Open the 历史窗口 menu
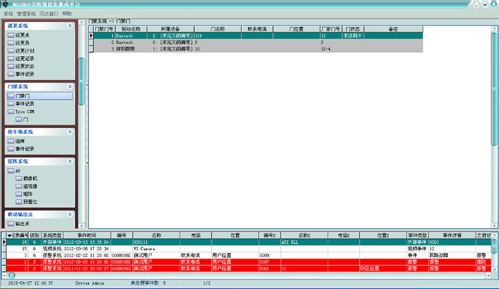The height and width of the screenshot is (289, 499). [49, 13]
